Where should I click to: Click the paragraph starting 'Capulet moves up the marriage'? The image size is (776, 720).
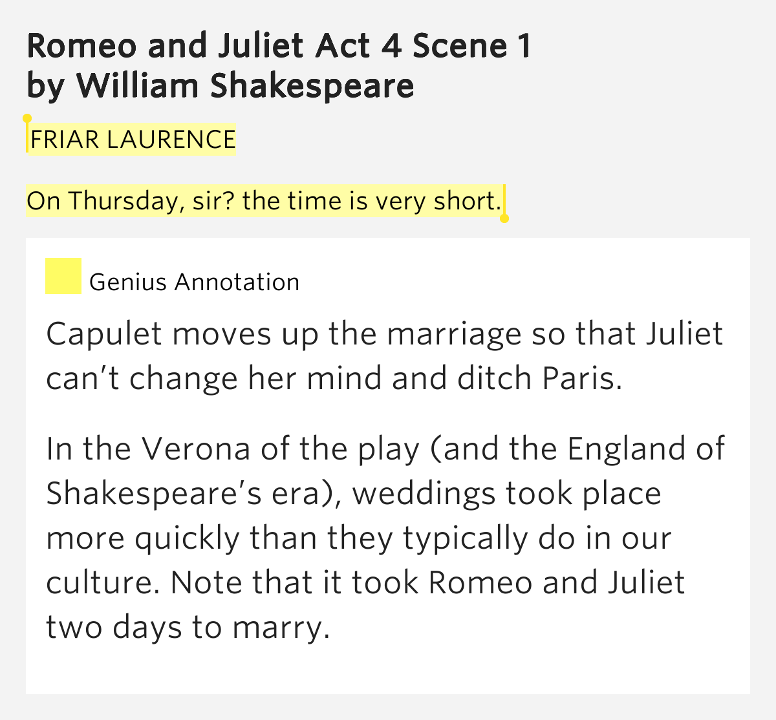coord(384,356)
